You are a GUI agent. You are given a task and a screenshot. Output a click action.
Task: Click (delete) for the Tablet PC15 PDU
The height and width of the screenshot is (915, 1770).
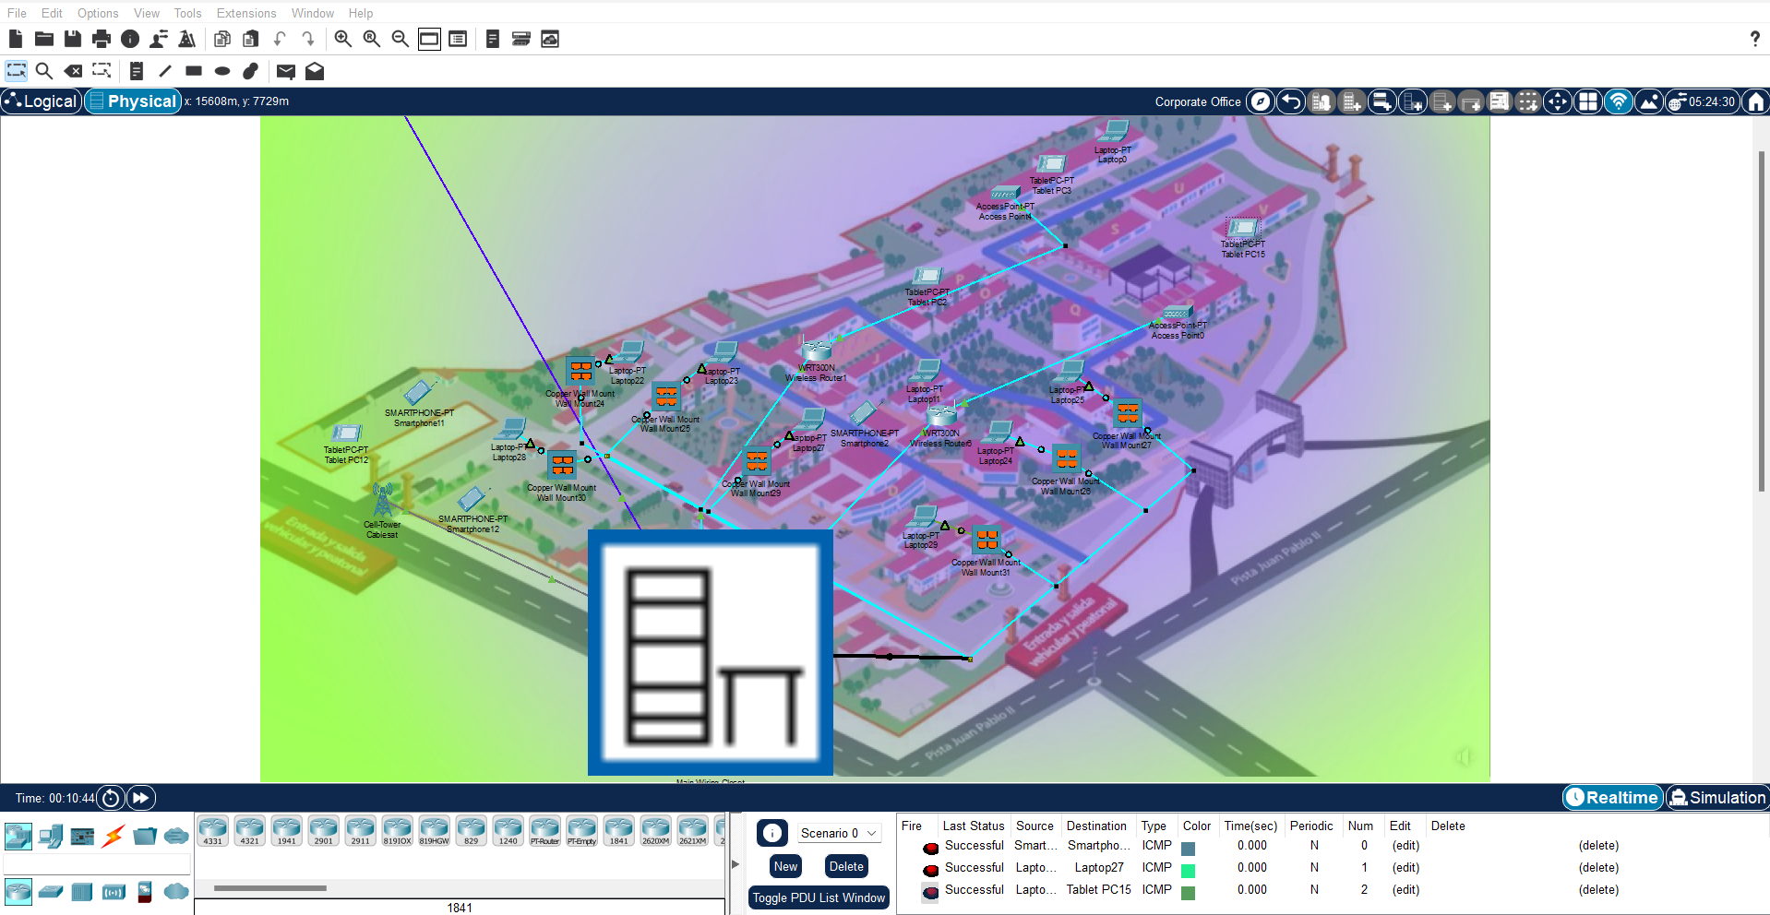tap(1598, 890)
